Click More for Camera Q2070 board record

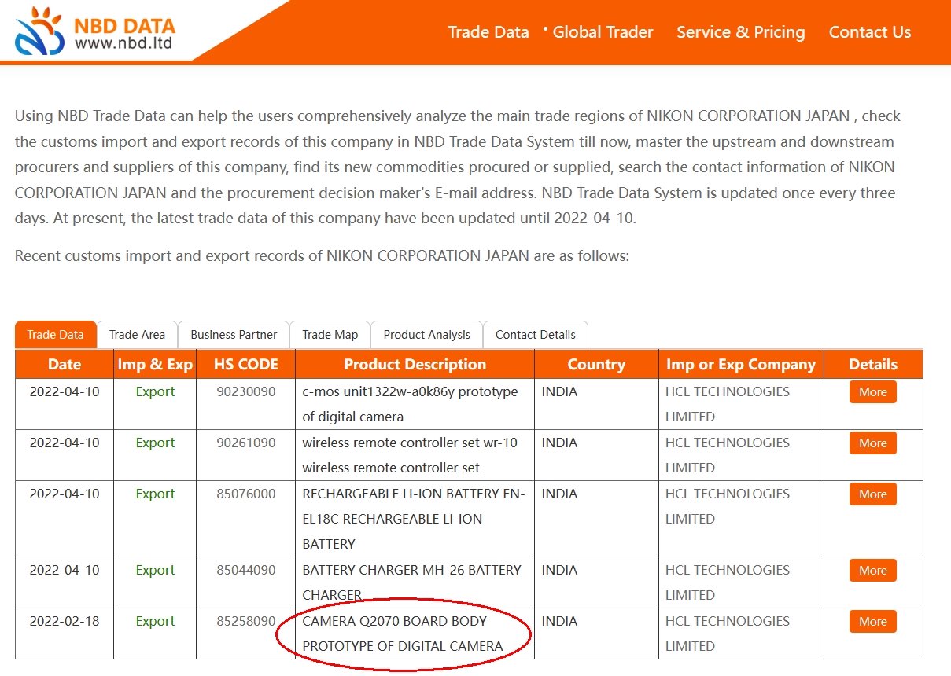[x=872, y=622]
